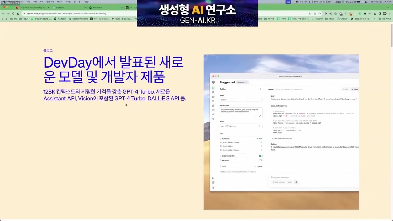Turn on the Retrieval toggle
The height and width of the screenshot is (221, 393).
(261, 160)
